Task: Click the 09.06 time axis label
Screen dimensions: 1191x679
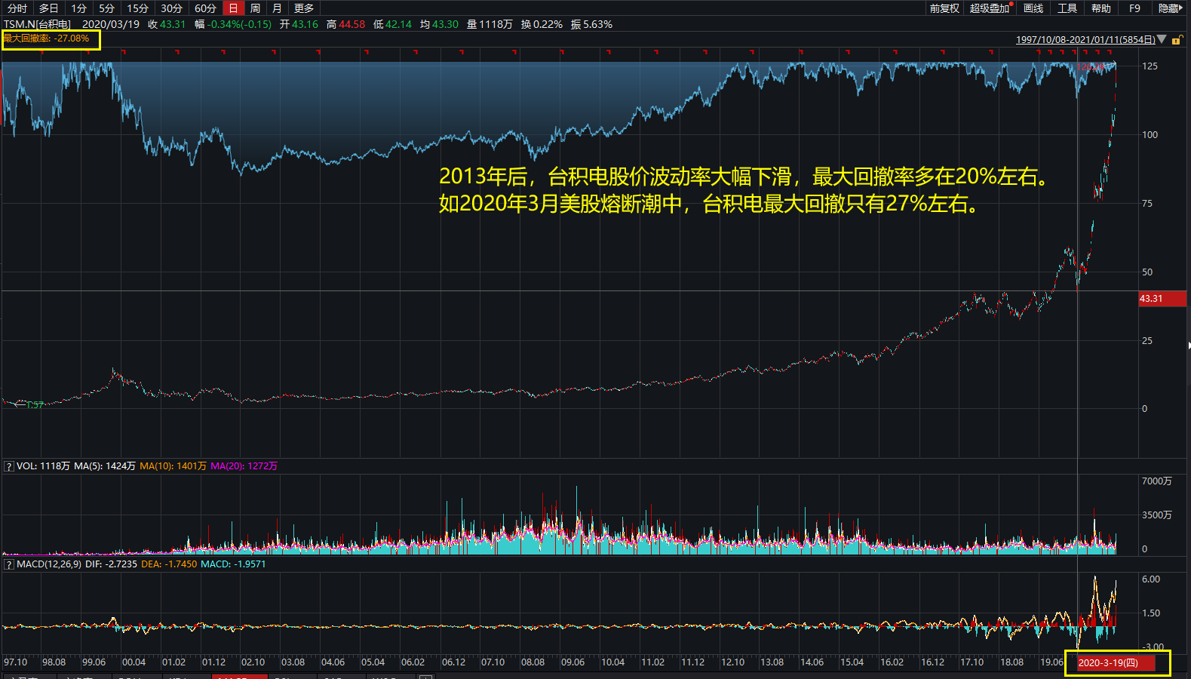Action: [573, 662]
